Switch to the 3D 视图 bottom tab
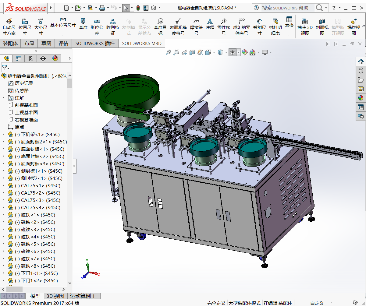The width and height of the screenshot is (366, 306). 55,296
